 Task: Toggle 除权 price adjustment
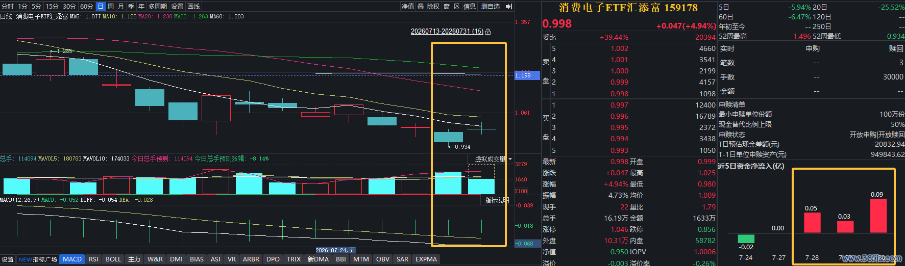(433, 7)
